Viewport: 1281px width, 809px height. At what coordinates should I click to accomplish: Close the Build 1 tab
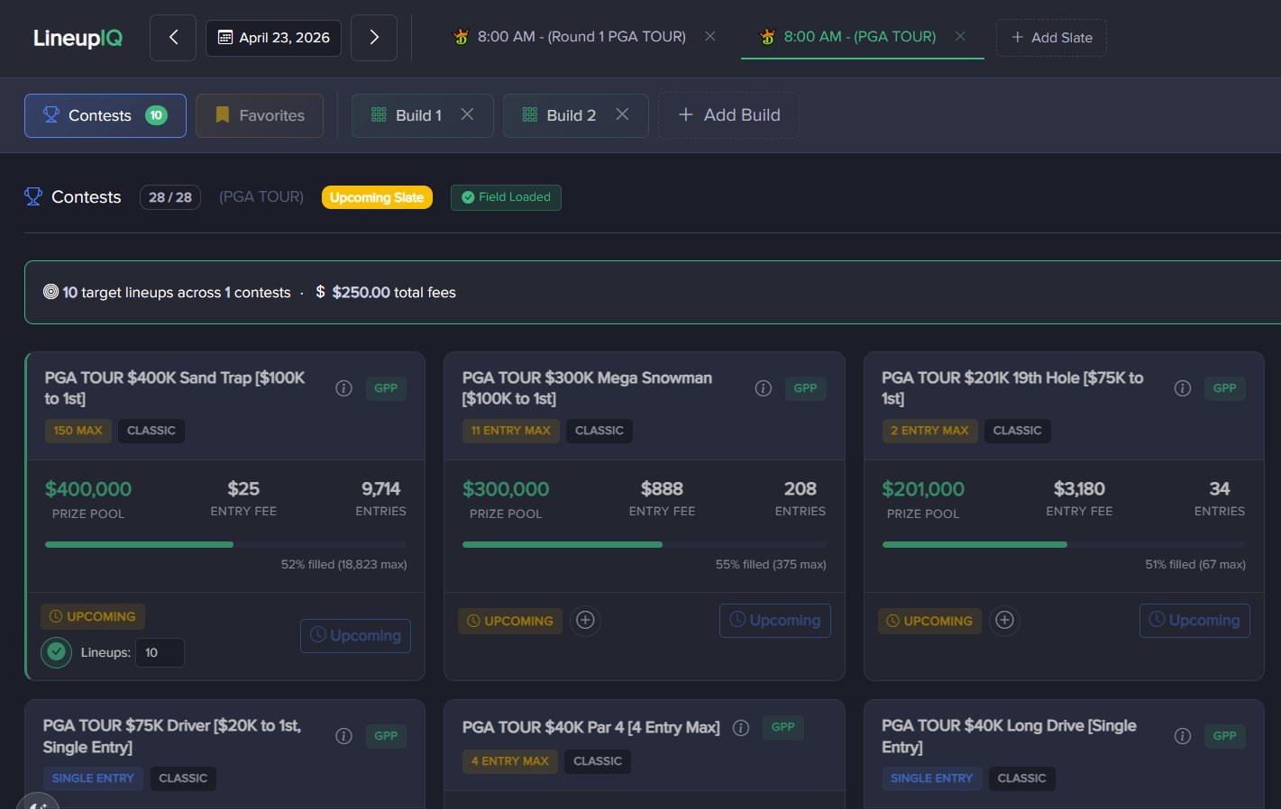click(x=467, y=114)
